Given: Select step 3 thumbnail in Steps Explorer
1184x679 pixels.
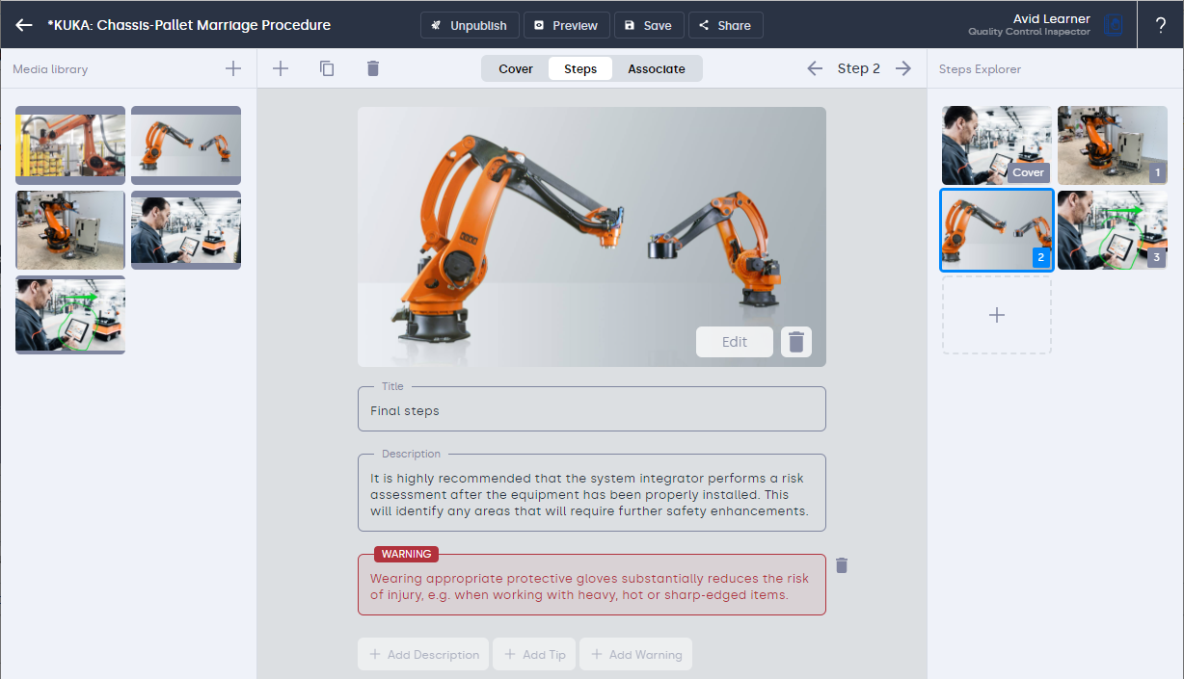Looking at the screenshot, I should click(x=1112, y=229).
